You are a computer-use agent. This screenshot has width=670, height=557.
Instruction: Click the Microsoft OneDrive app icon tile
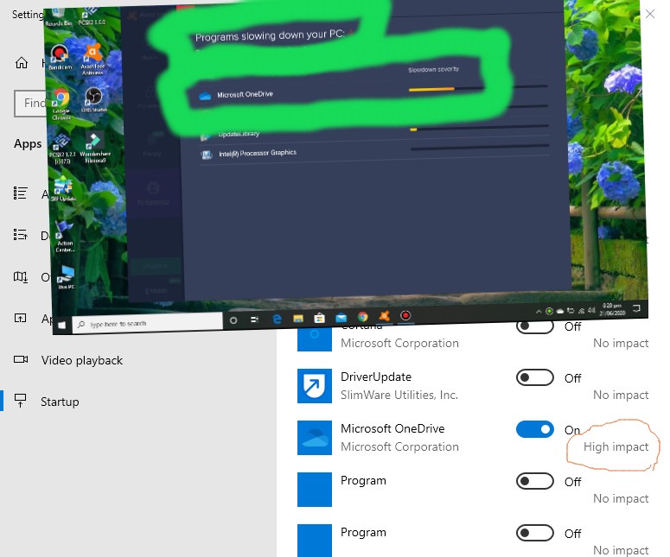pyautogui.click(x=315, y=438)
